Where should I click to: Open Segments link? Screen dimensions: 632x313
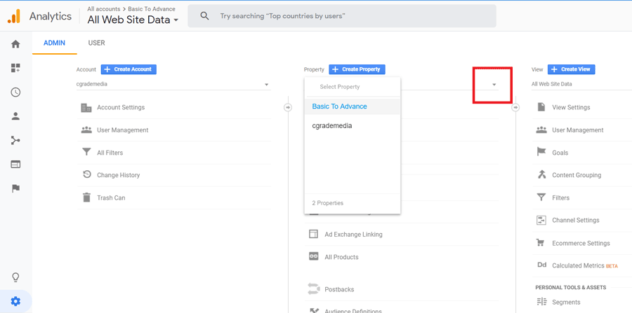pos(566,302)
